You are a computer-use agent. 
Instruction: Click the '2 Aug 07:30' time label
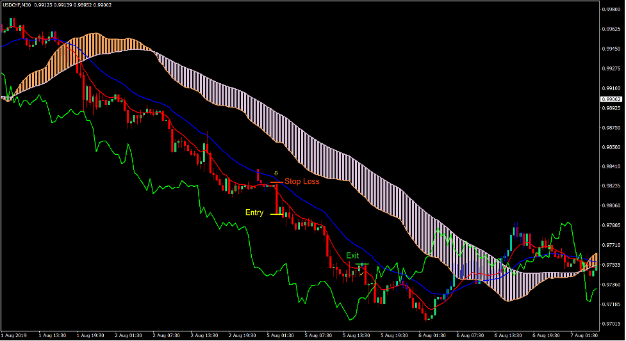pos(166,335)
